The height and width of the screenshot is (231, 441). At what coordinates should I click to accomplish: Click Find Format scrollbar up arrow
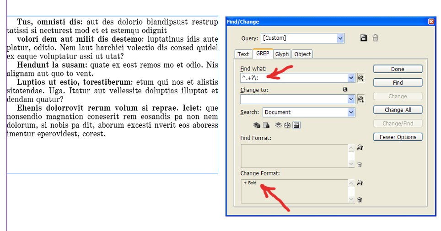click(351, 148)
